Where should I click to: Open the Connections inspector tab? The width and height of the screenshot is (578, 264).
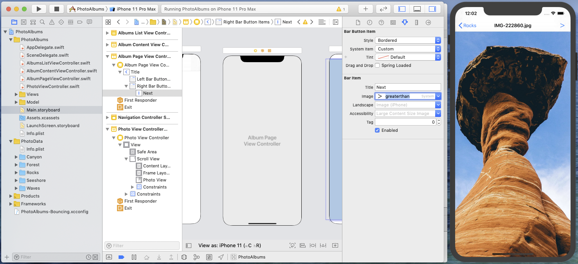(x=428, y=22)
